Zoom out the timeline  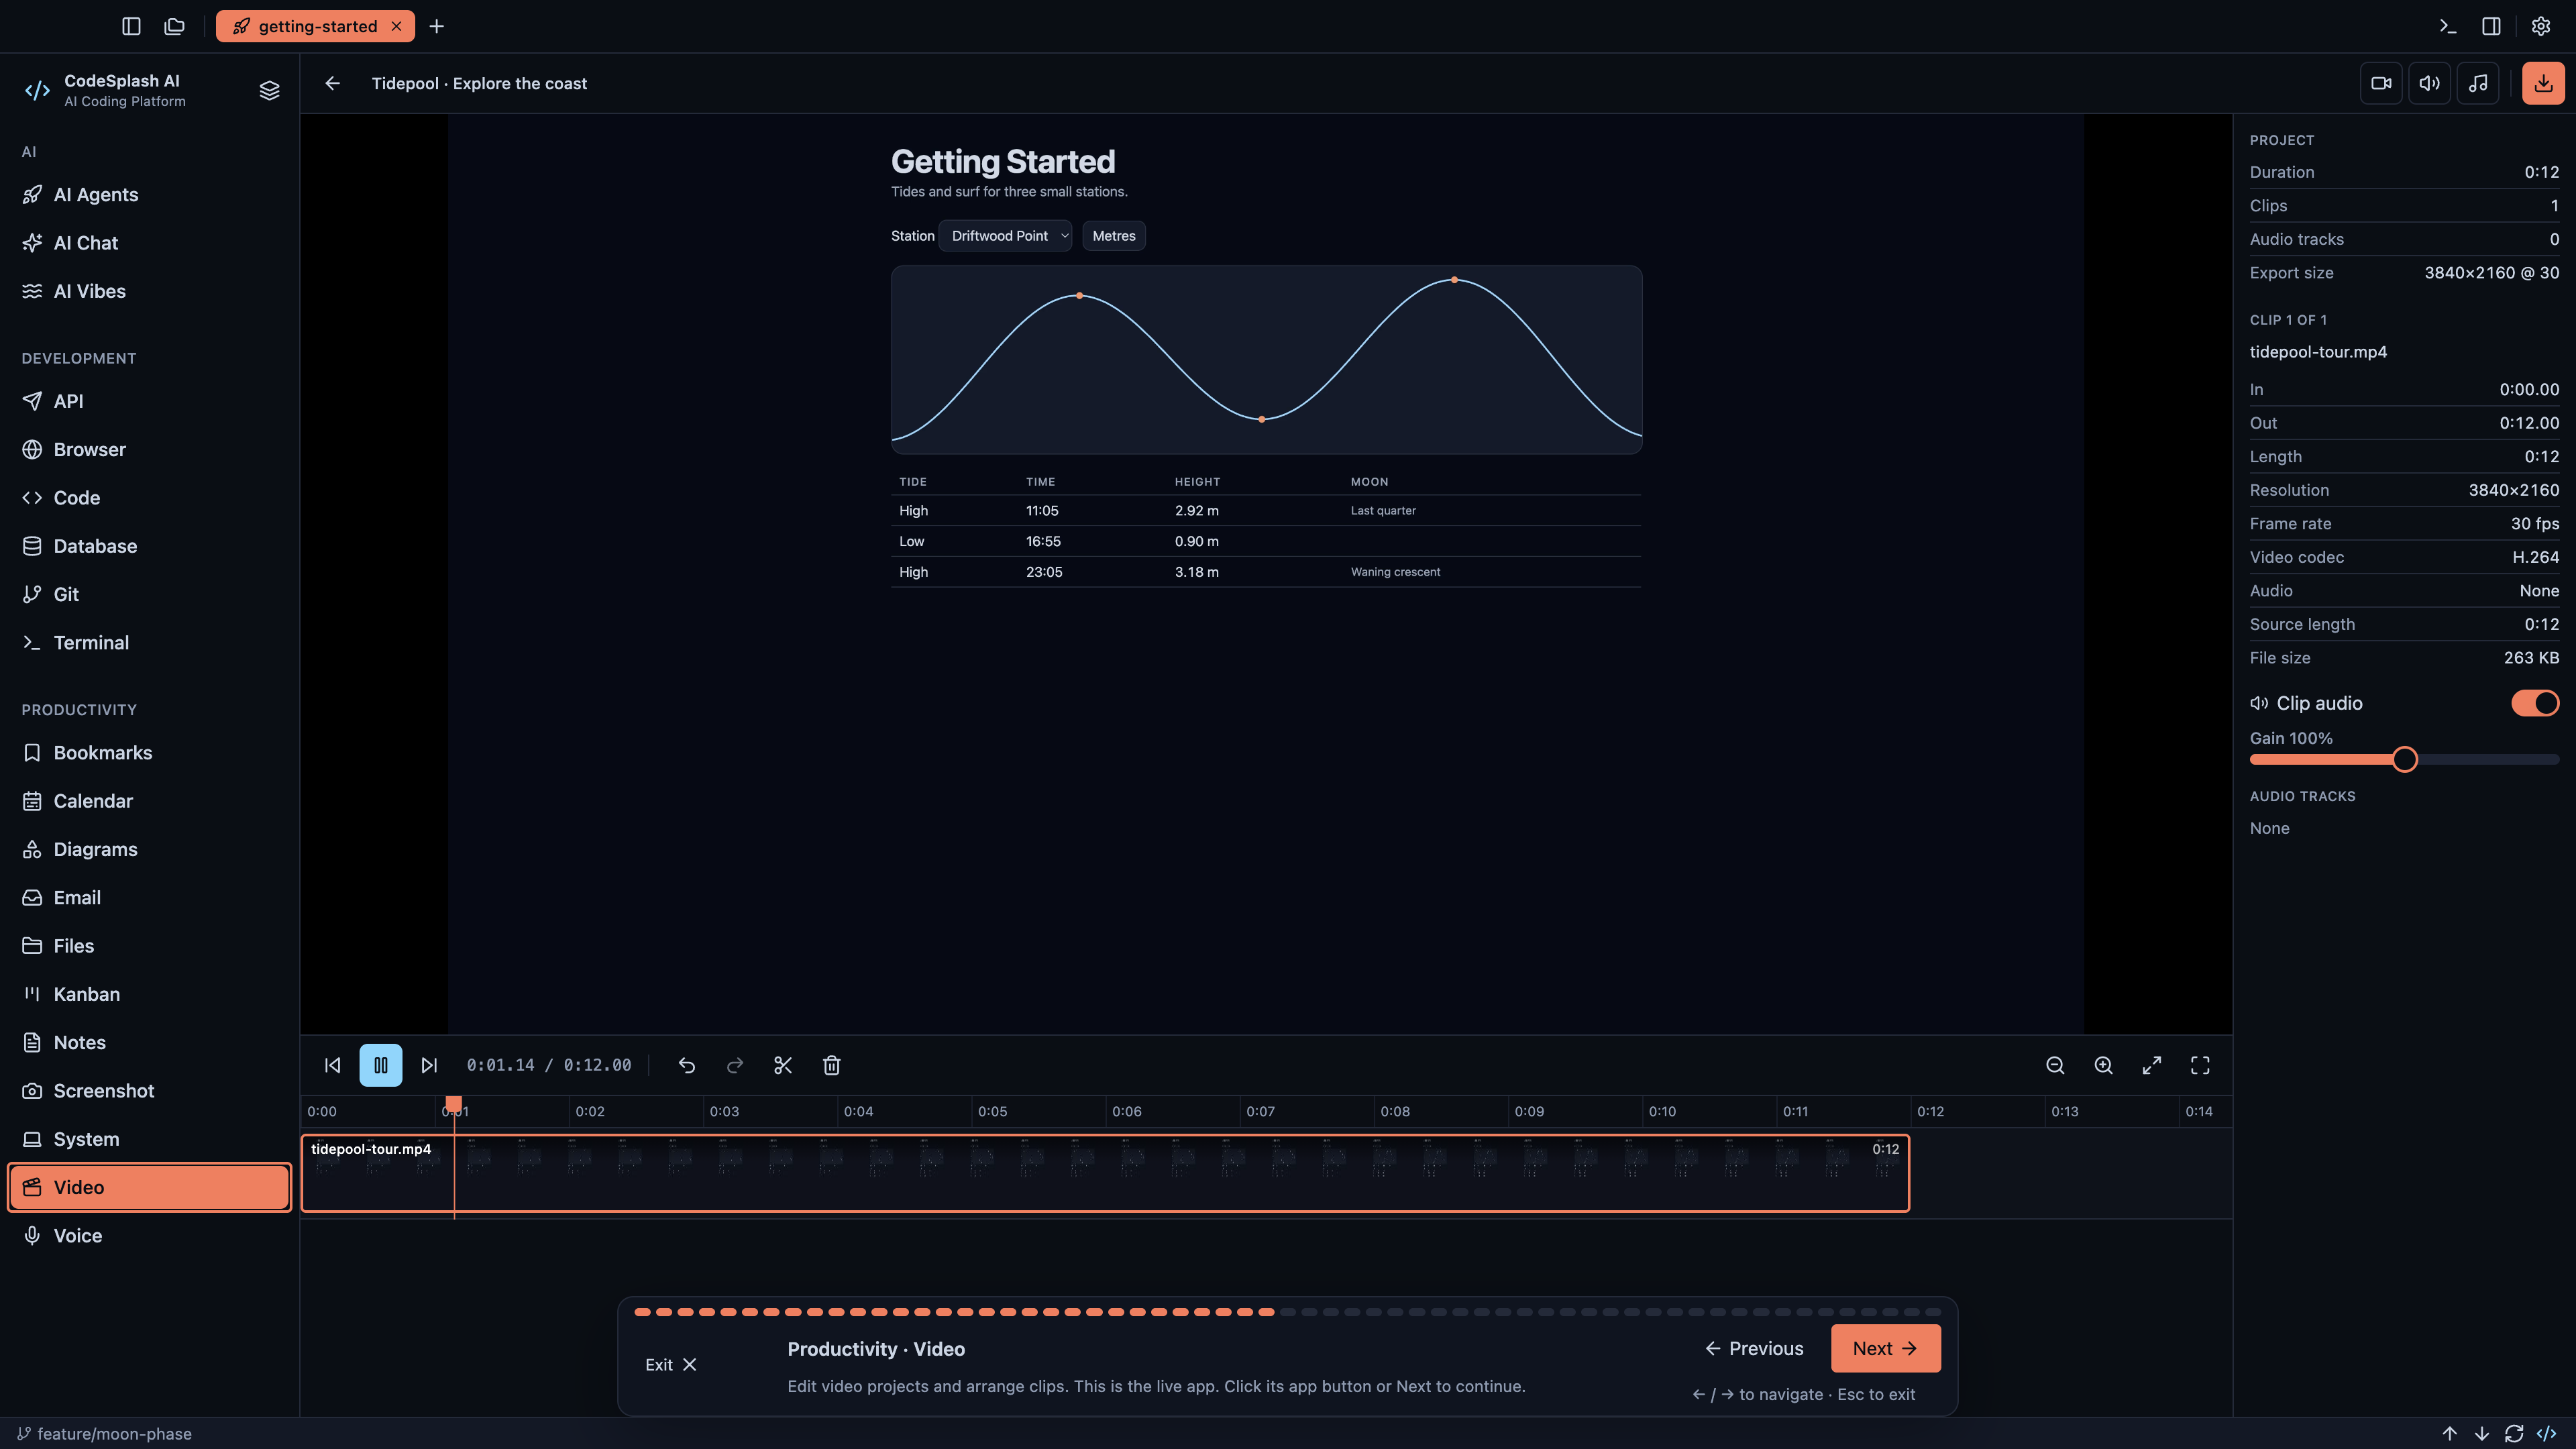click(x=2055, y=1065)
